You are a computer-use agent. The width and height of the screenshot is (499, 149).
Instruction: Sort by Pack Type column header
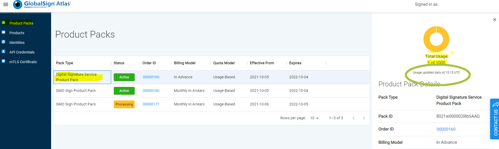click(x=64, y=63)
